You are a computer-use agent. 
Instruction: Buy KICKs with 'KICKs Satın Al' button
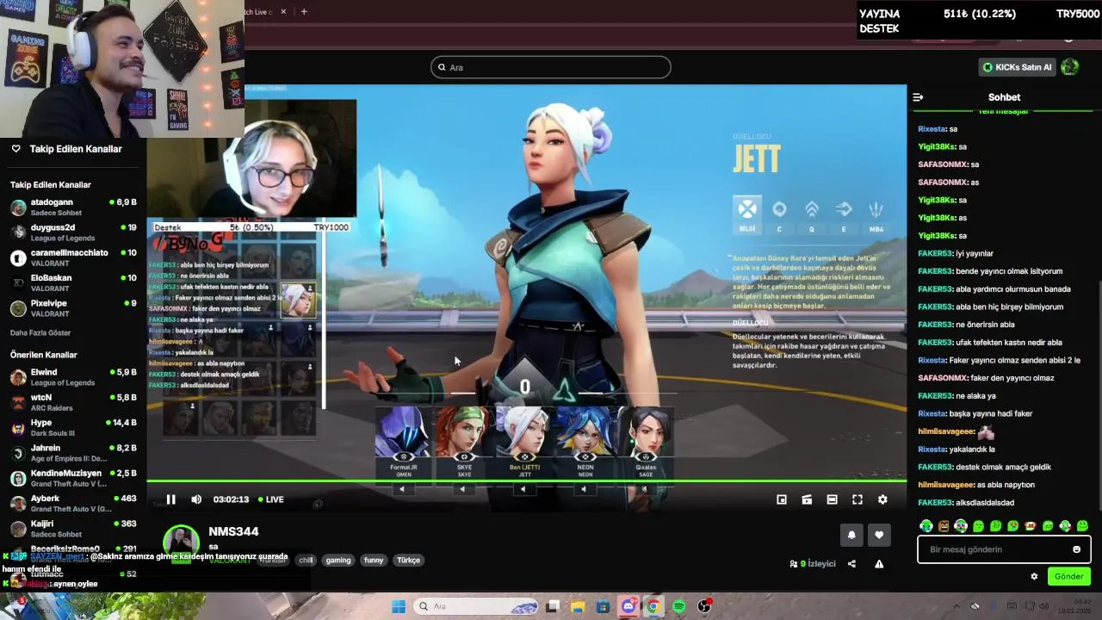pos(1017,67)
